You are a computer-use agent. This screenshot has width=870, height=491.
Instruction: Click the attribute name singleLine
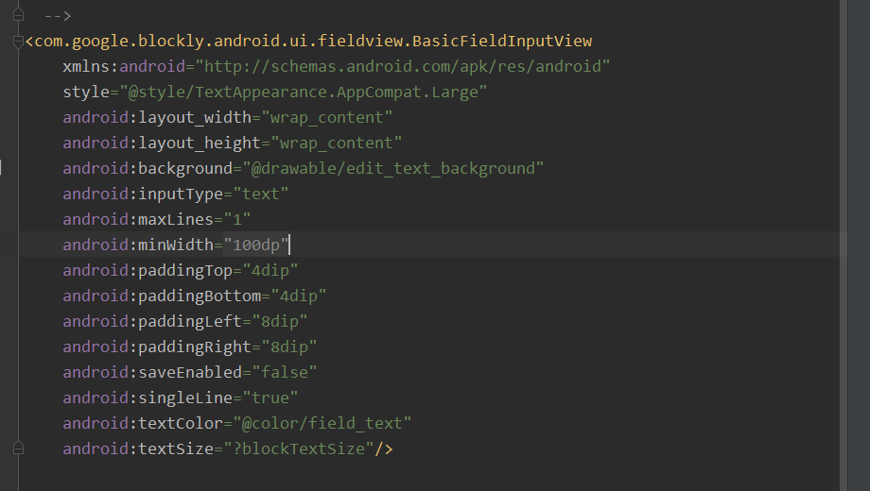tap(185, 398)
